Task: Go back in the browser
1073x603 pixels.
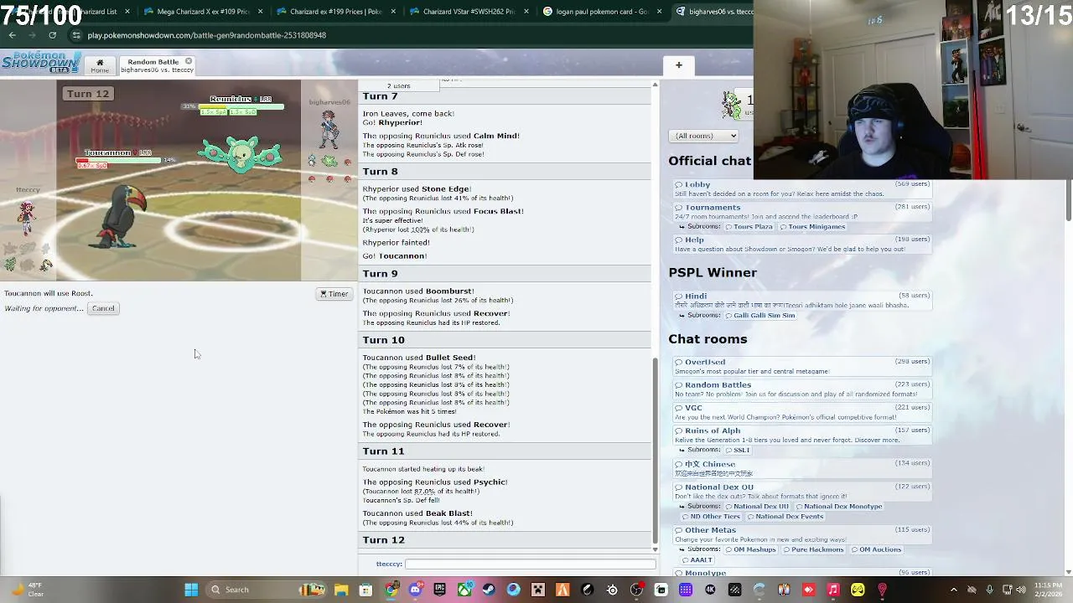Action: 13,35
